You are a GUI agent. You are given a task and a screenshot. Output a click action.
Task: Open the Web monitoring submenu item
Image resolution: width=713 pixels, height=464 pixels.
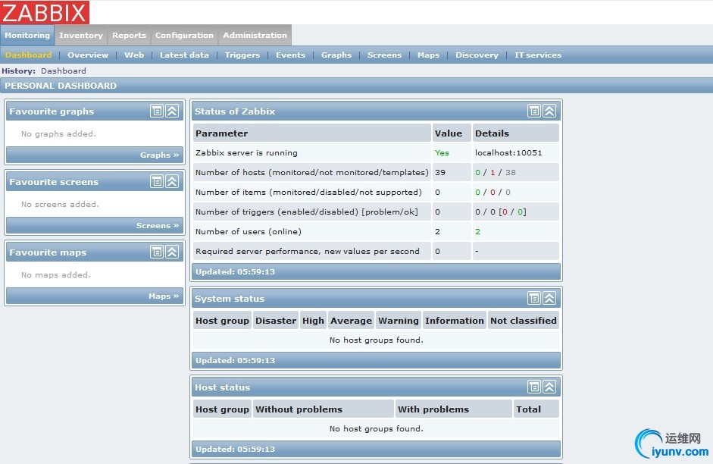point(134,55)
